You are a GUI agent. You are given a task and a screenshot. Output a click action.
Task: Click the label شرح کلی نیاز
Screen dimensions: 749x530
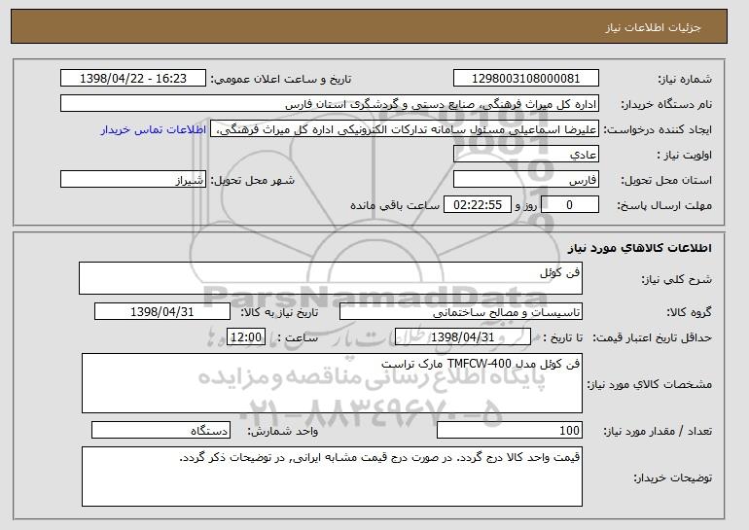[676, 279]
